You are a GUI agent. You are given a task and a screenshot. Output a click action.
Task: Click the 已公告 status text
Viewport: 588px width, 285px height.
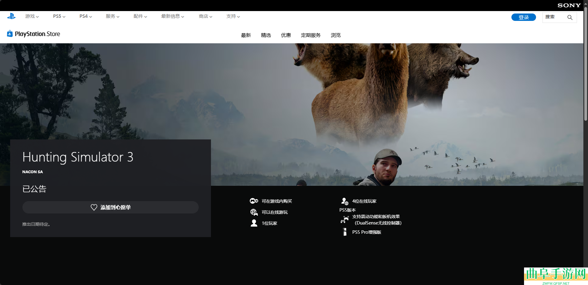click(x=34, y=189)
